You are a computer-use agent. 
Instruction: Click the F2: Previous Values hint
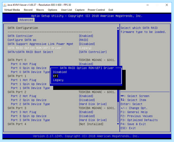(137, 116)
